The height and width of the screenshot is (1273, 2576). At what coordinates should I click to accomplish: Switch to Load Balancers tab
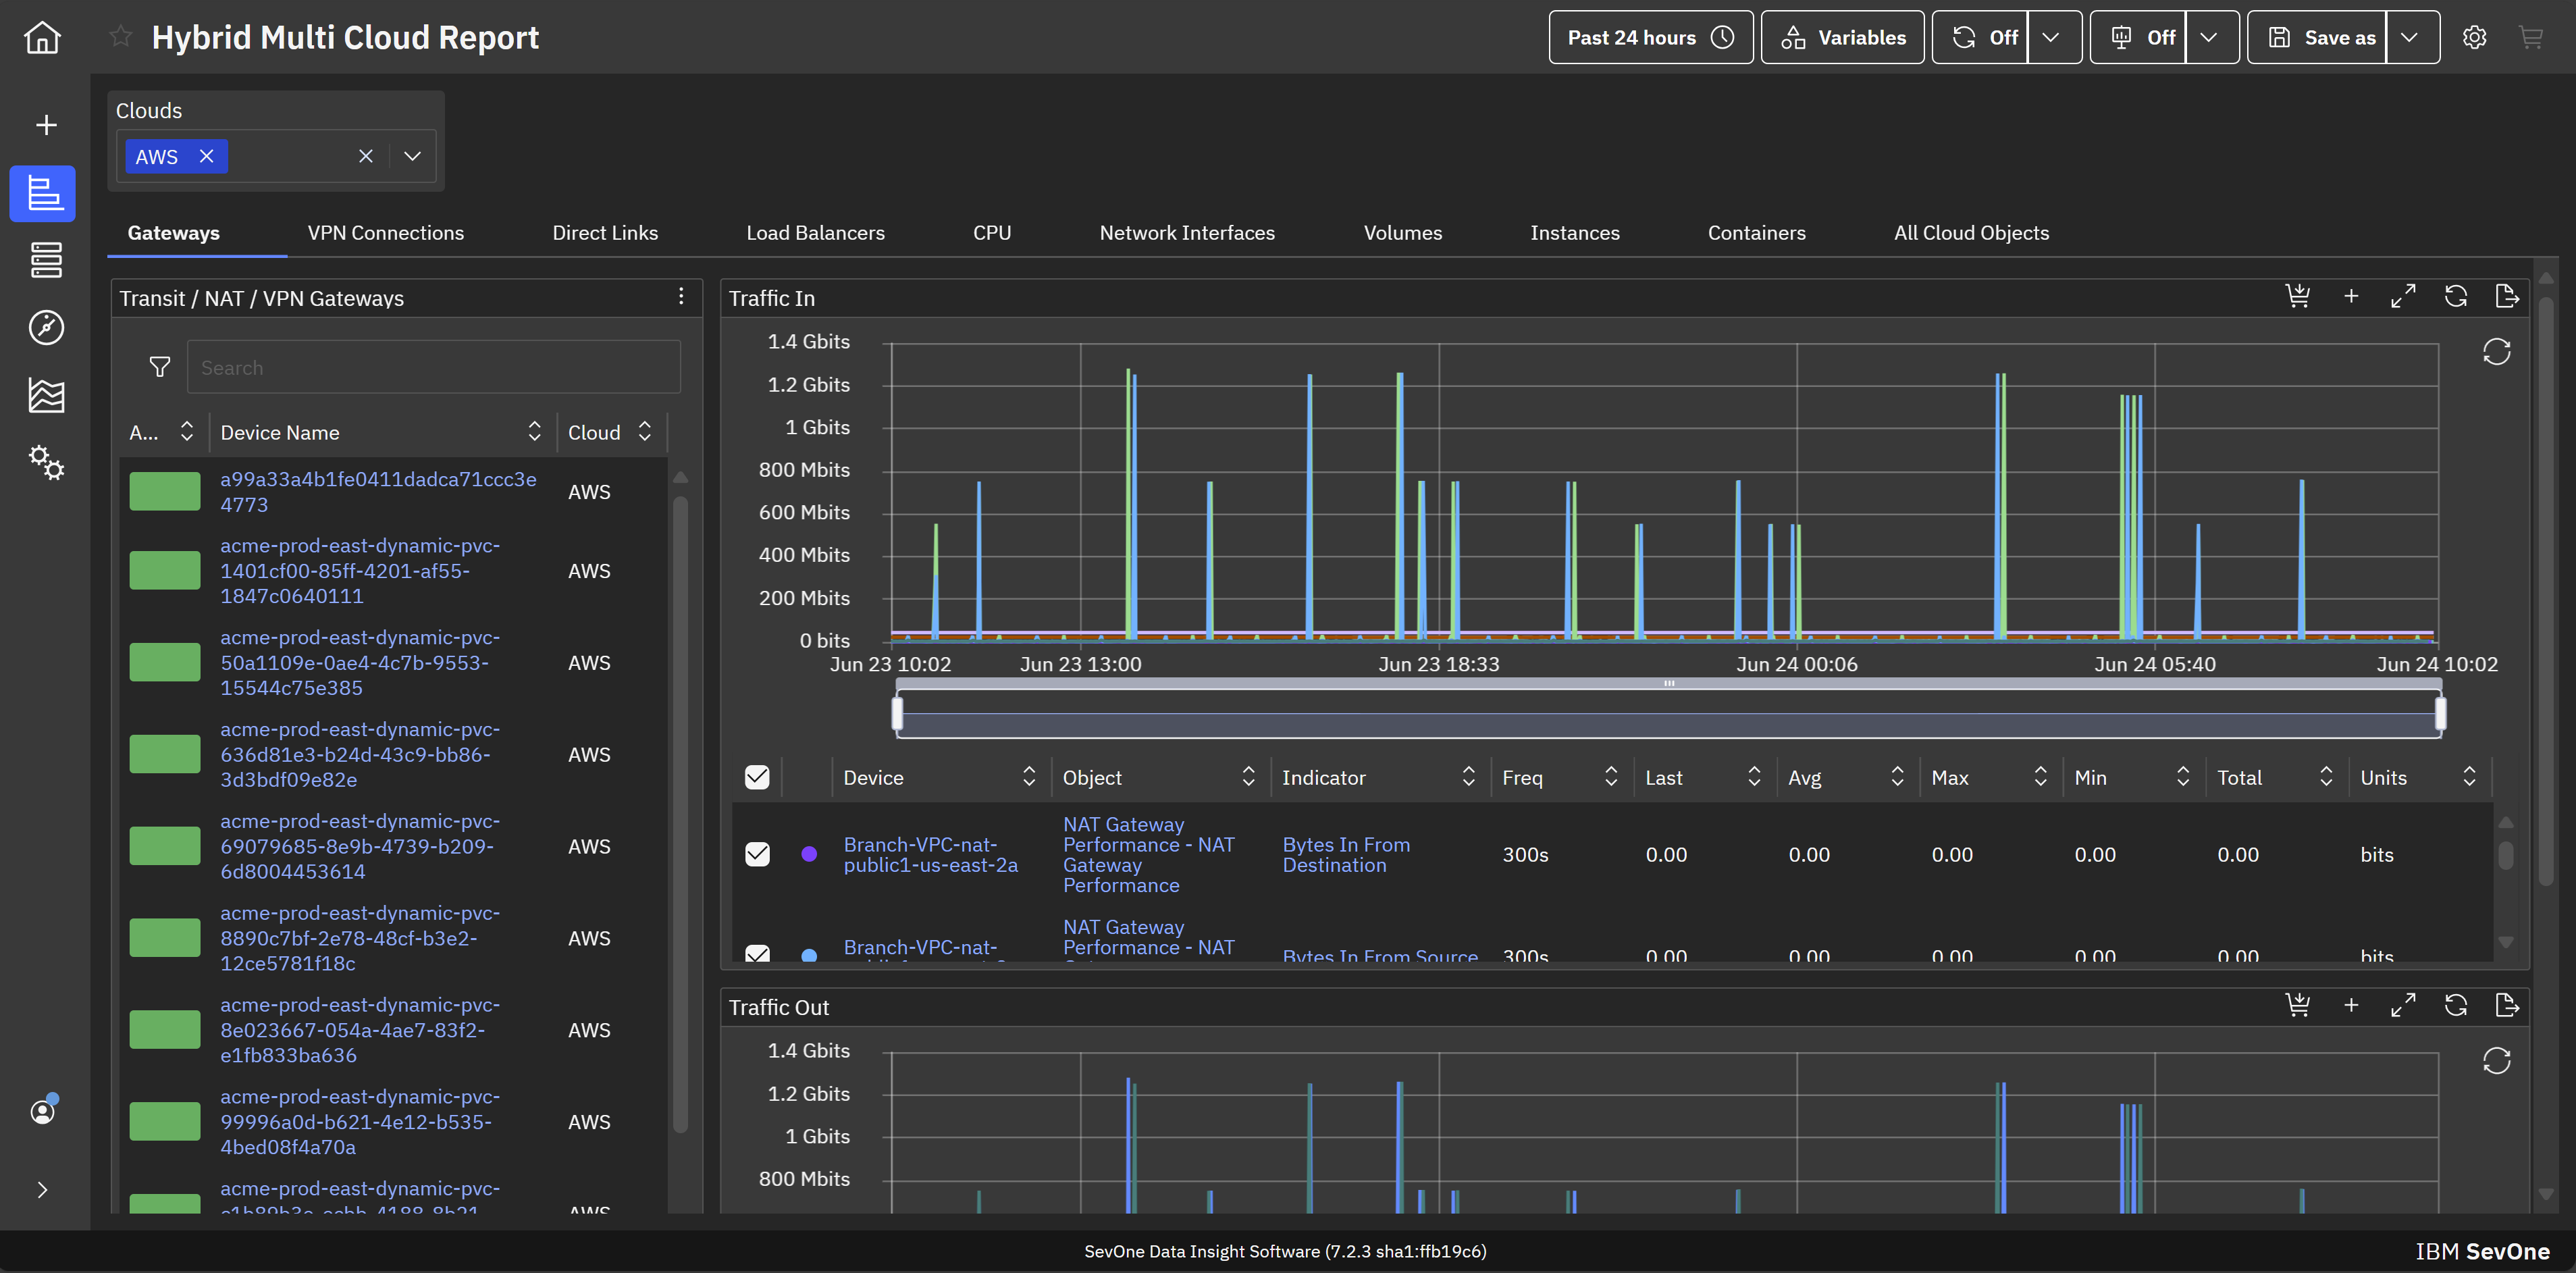coord(815,233)
